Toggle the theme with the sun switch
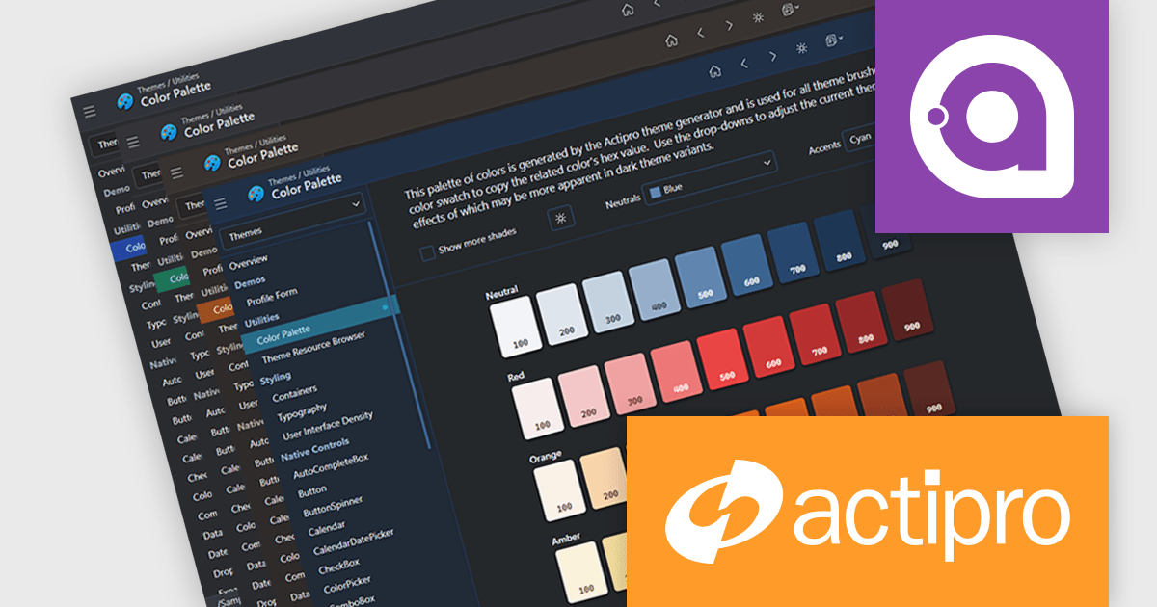The height and width of the screenshot is (607, 1157). click(801, 49)
